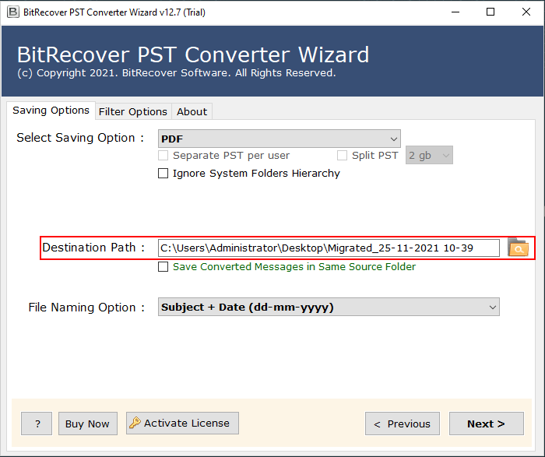
Task: Click the Buy Now button
Action: point(87,424)
